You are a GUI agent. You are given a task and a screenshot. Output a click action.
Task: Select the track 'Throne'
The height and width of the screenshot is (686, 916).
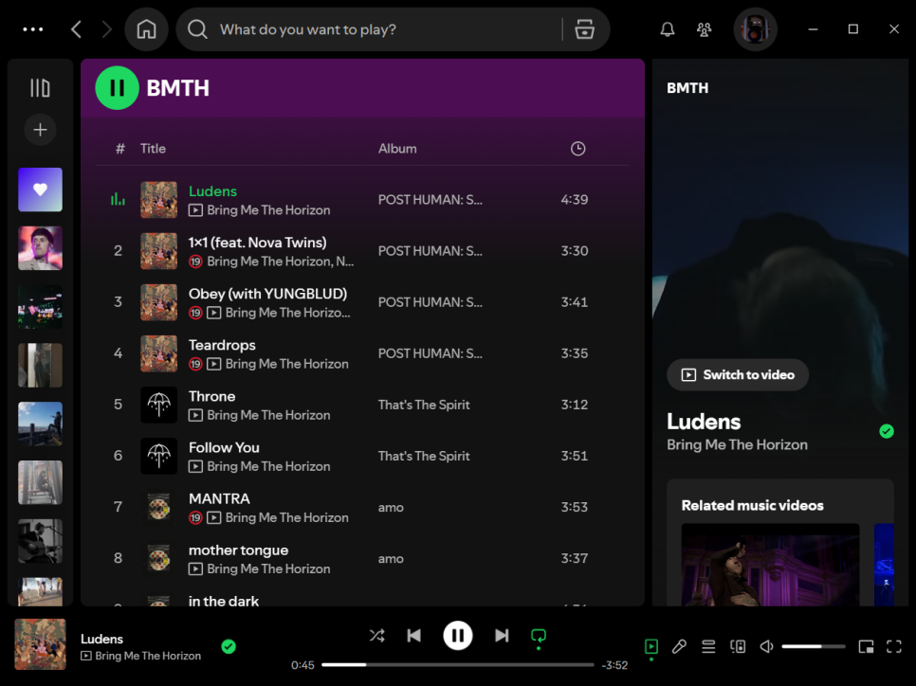click(212, 396)
